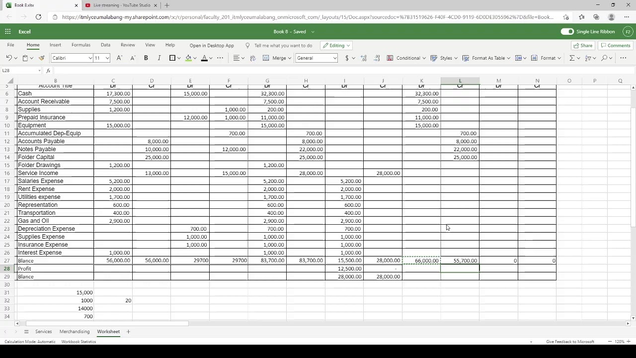Toggle bold formatting
636x358 pixels.
tap(146, 58)
